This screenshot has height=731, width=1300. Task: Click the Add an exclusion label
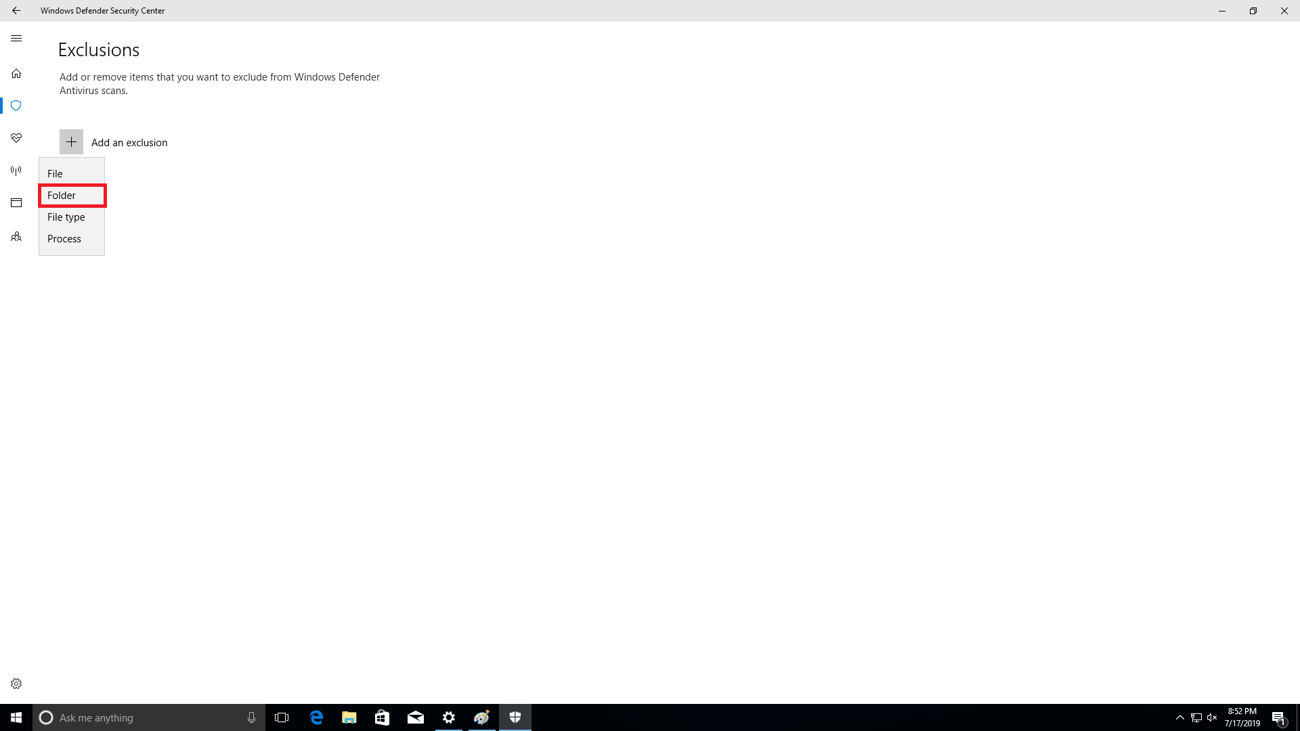point(129,143)
